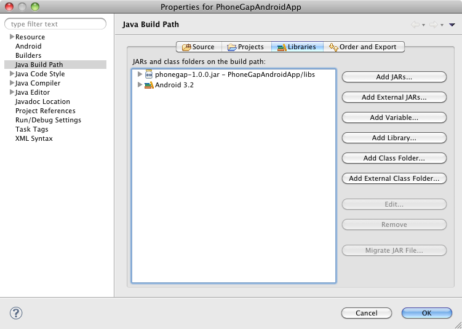Click the Android 3.2 library icon

click(149, 85)
